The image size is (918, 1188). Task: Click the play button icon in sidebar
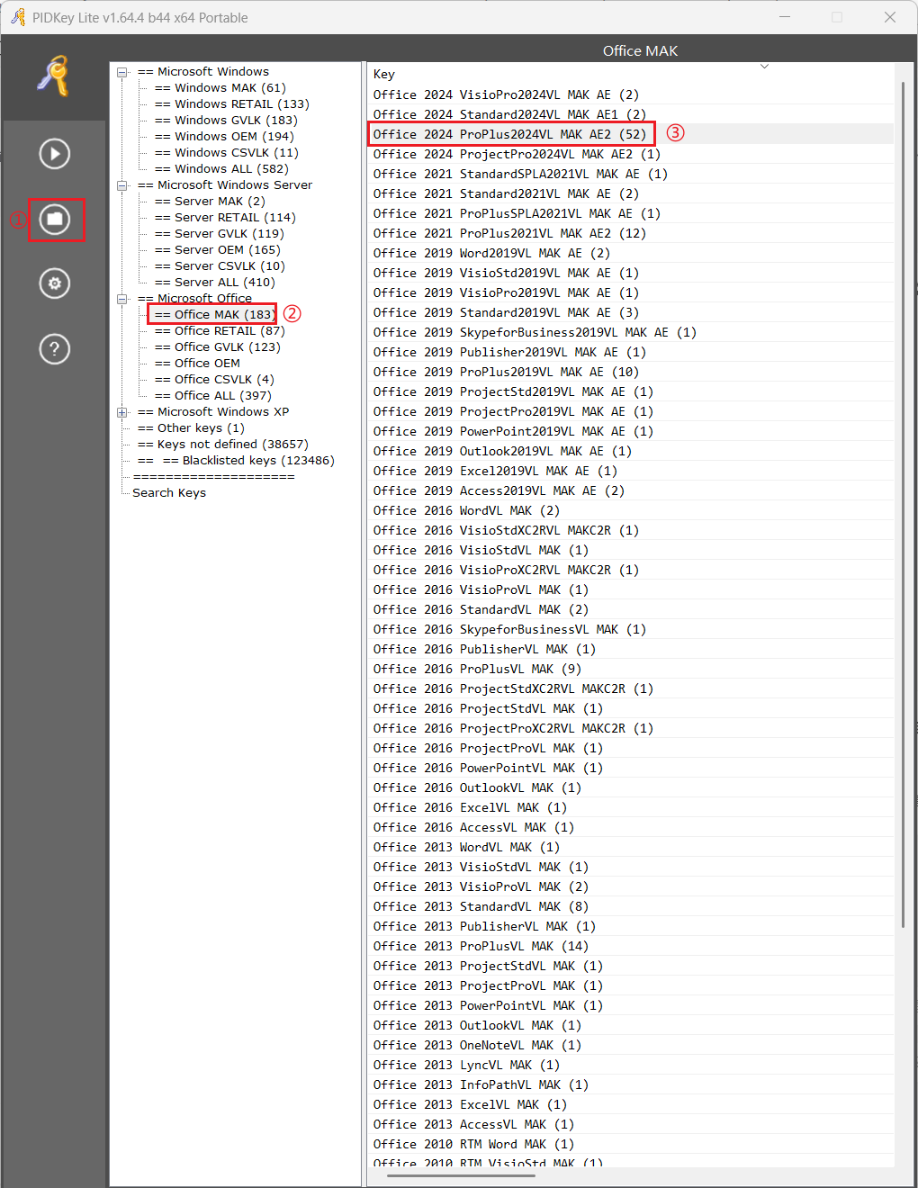[54, 154]
